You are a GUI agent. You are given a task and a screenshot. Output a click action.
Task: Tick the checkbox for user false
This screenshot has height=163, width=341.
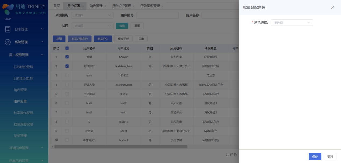tap(67, 75)
